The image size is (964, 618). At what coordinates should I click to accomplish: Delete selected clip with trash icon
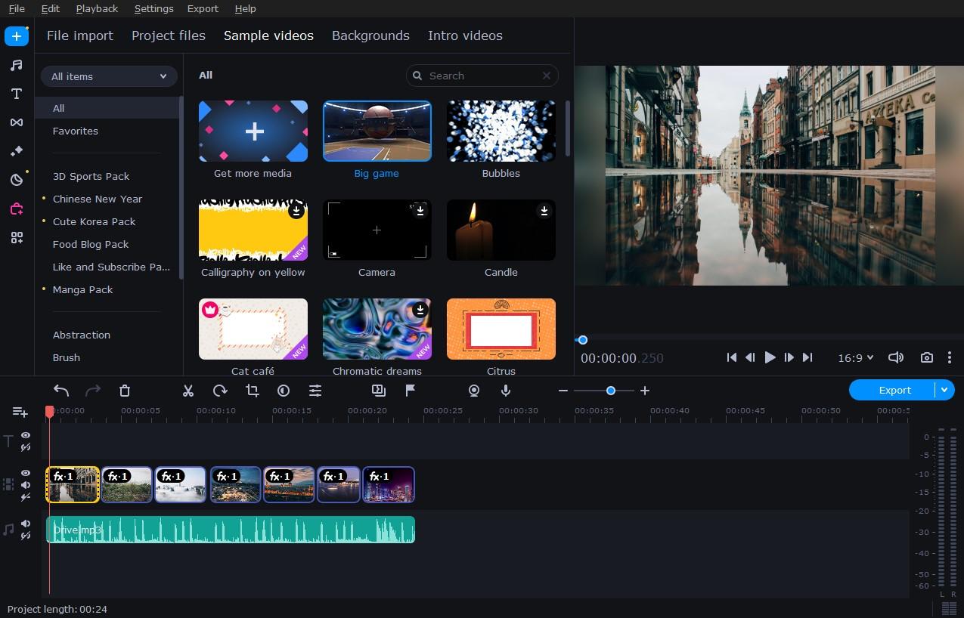(x=125, y=391)
